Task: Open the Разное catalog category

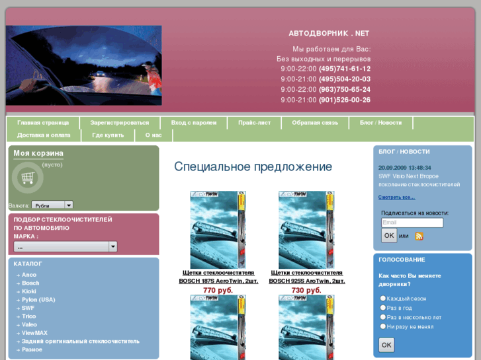Action: (32, 349)
